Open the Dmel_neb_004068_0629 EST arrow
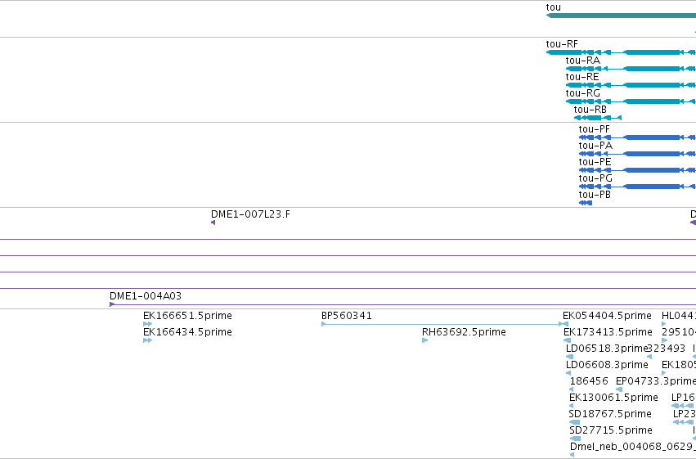This screenshot has height=459, width=696. (x=573, y=455)
